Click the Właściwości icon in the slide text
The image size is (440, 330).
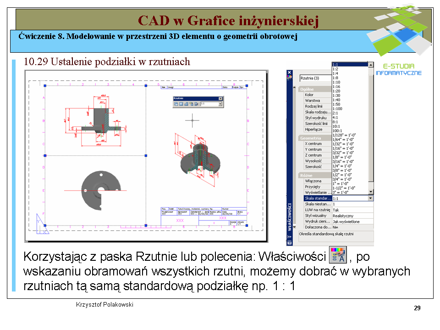(338, 255)
